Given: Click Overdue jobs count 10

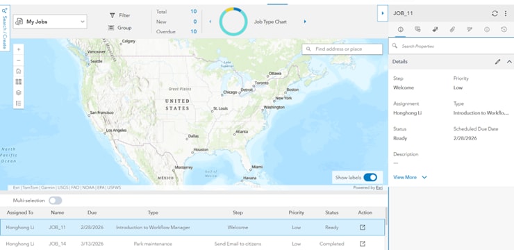Looking at the screenshot, I should (x=193, y=31).
